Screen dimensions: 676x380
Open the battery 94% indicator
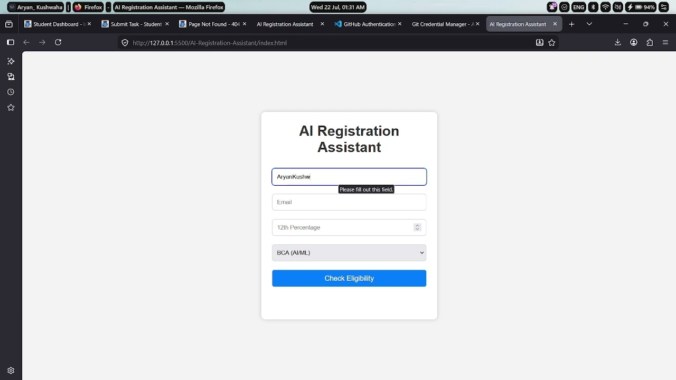641,7
